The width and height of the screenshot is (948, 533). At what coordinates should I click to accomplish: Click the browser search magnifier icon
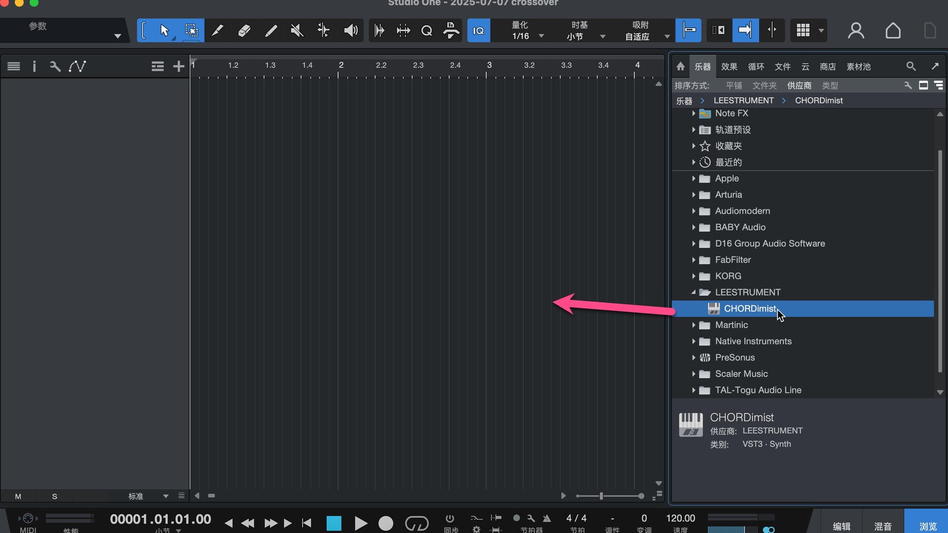[x=911, y=66]
